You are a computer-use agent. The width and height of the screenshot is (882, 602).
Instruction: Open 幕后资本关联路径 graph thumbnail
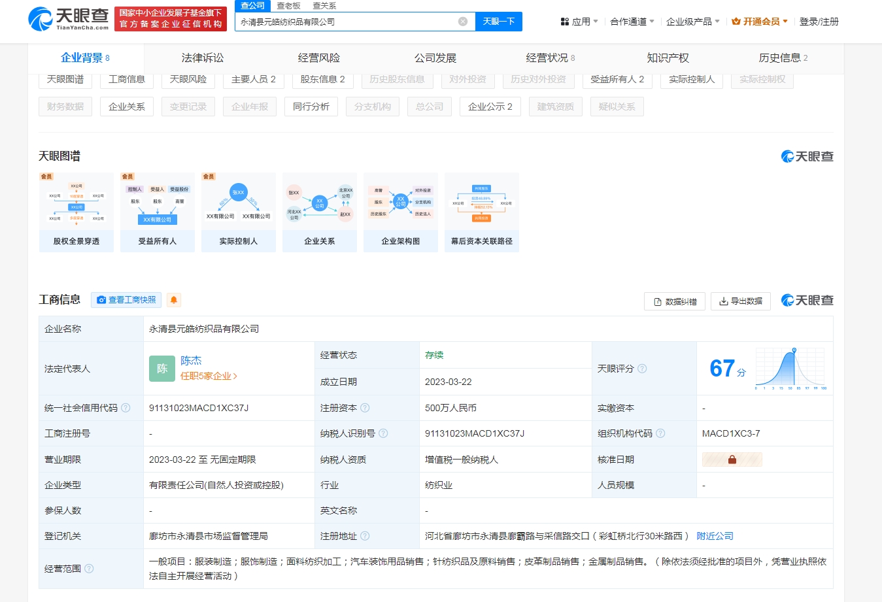(x=482, y=212)
